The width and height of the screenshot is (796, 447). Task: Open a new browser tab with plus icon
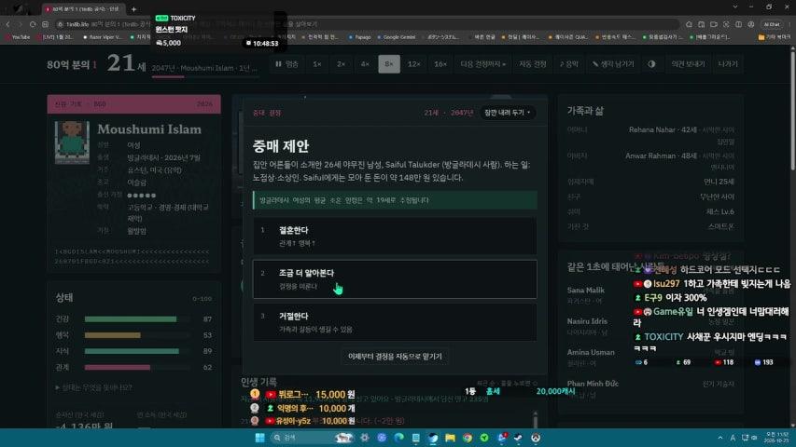click(134, 9)
